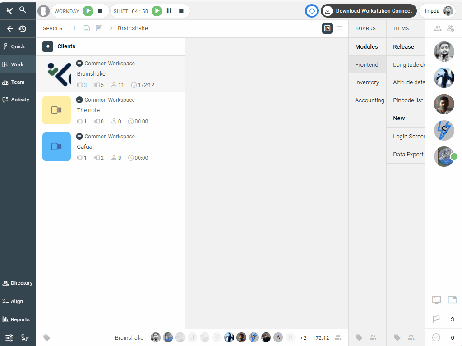Click the chat bubble icon beside Spaces

[99, 28]
